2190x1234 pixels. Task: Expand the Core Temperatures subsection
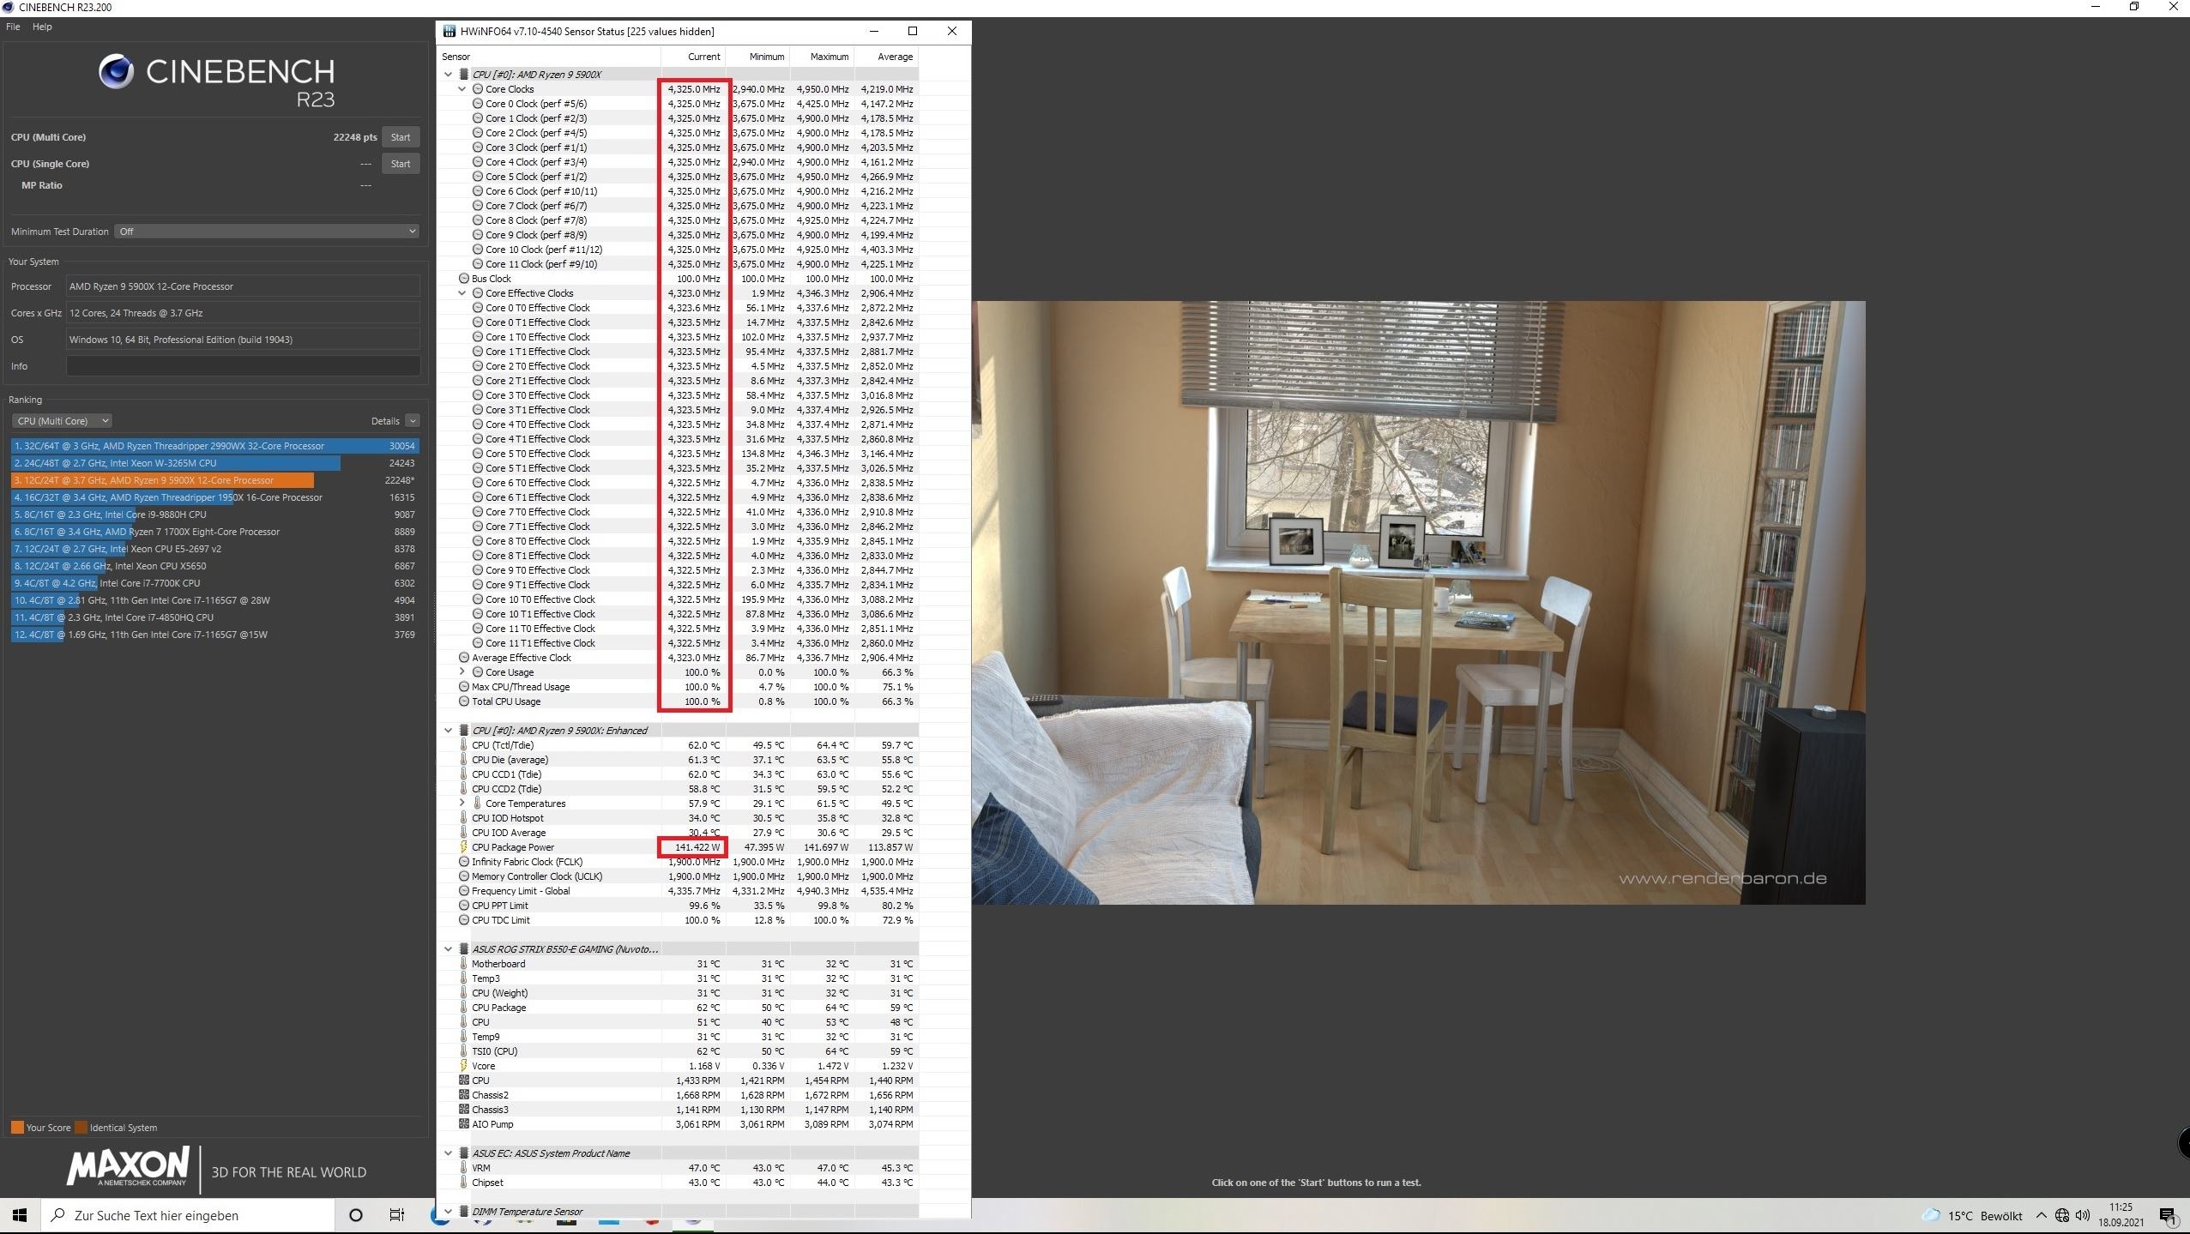pyautogui.click(x=461, y=803)
